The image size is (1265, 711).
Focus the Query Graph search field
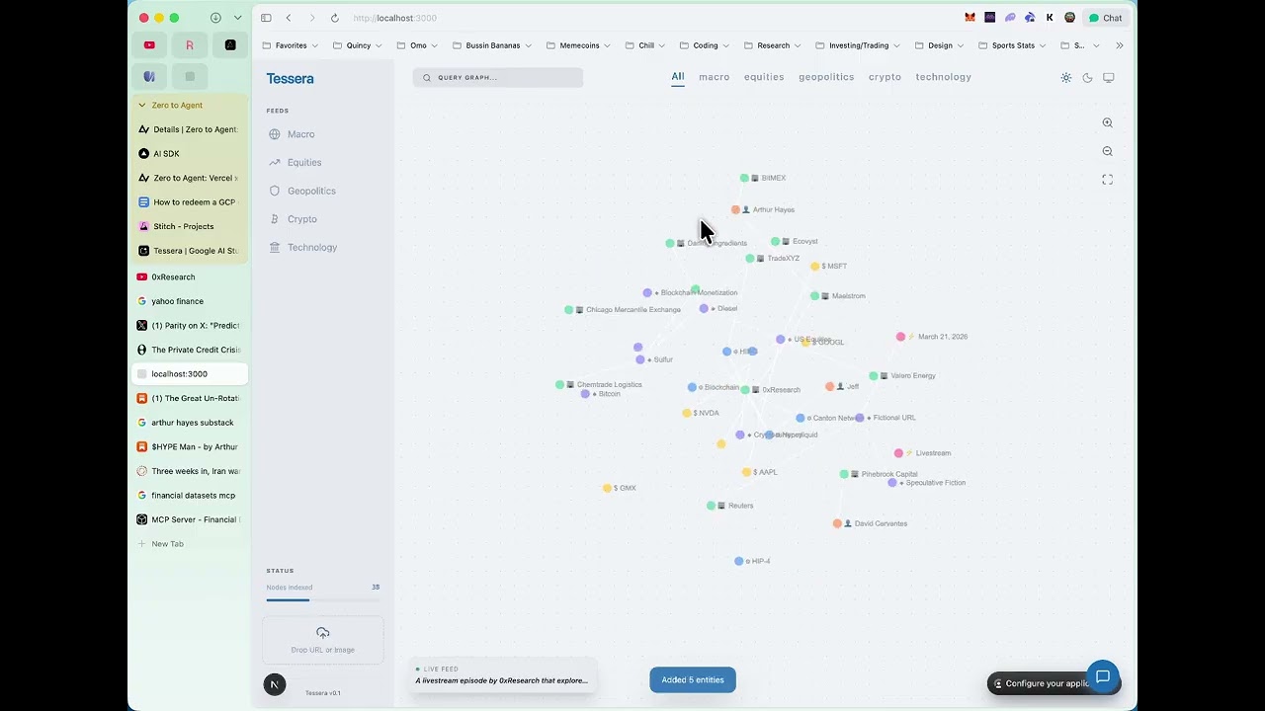(498, 77)
